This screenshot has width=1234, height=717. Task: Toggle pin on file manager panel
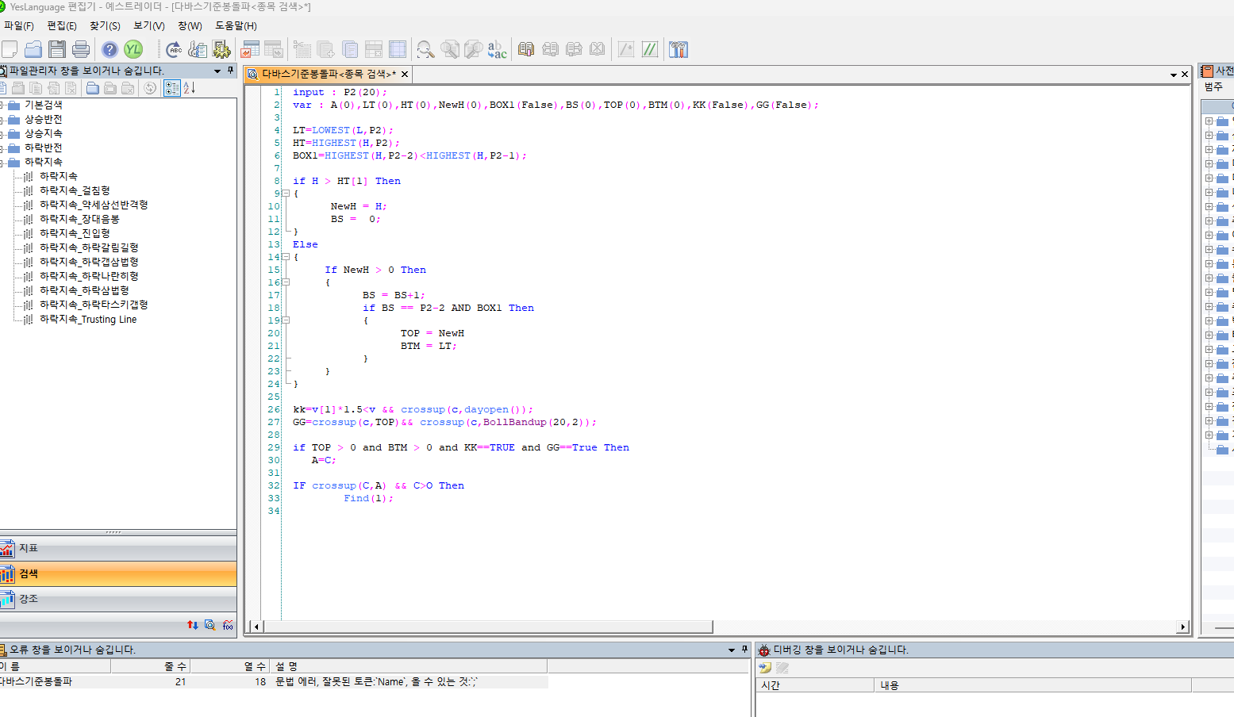(231, 71)
